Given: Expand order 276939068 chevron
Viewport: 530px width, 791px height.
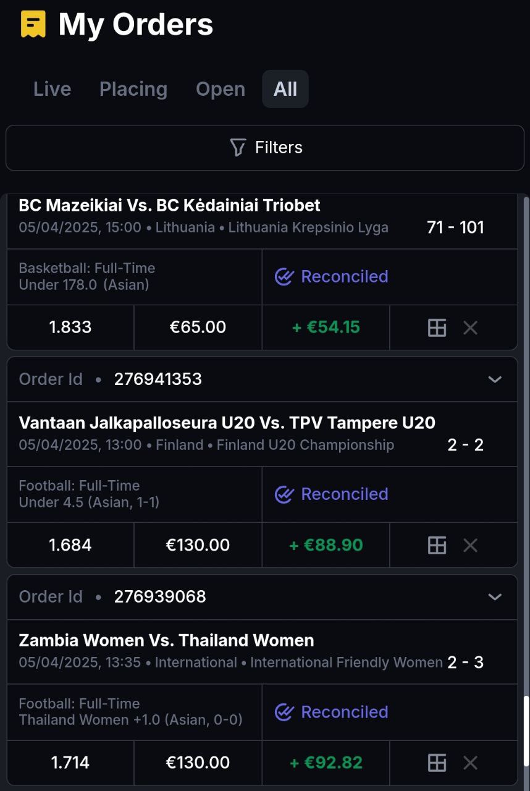Looking at the screenshot, I should pyautogui.click(x=495, y=597).
